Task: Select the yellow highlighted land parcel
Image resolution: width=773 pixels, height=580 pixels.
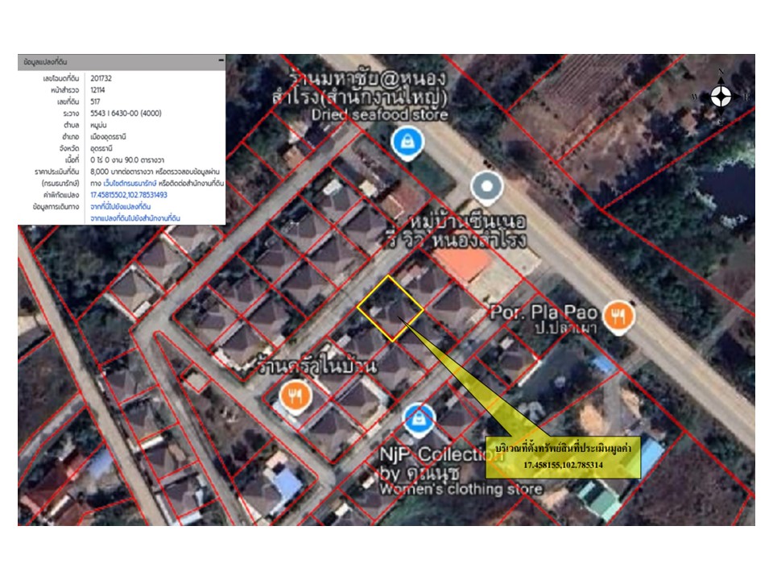Action: click(x=391, y=309)
